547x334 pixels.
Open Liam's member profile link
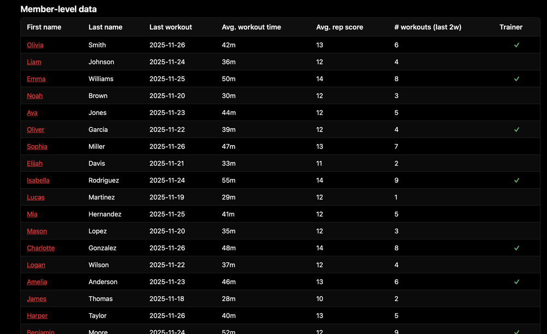tap(34, 62)
